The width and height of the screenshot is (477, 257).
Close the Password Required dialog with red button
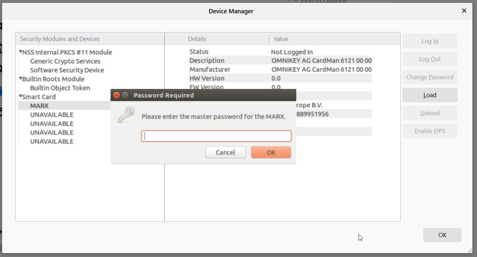tap(116, 95)
